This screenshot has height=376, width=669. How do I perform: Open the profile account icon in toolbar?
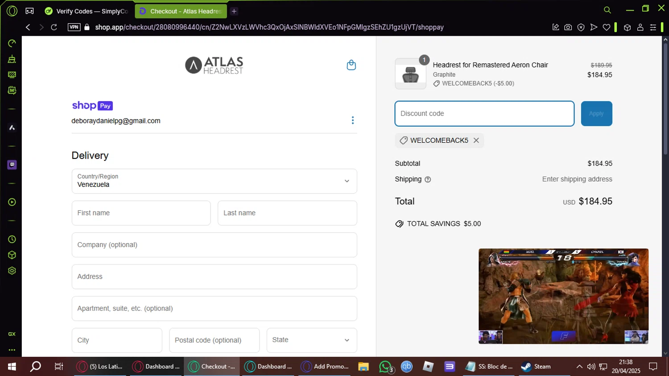click(640, 27)
